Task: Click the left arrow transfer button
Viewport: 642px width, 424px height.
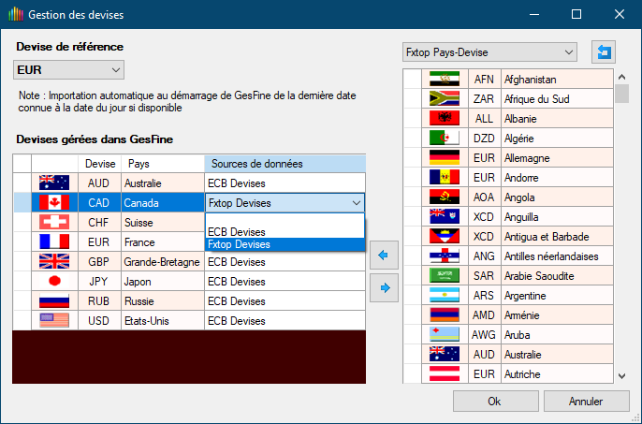Action: (383, 254)
